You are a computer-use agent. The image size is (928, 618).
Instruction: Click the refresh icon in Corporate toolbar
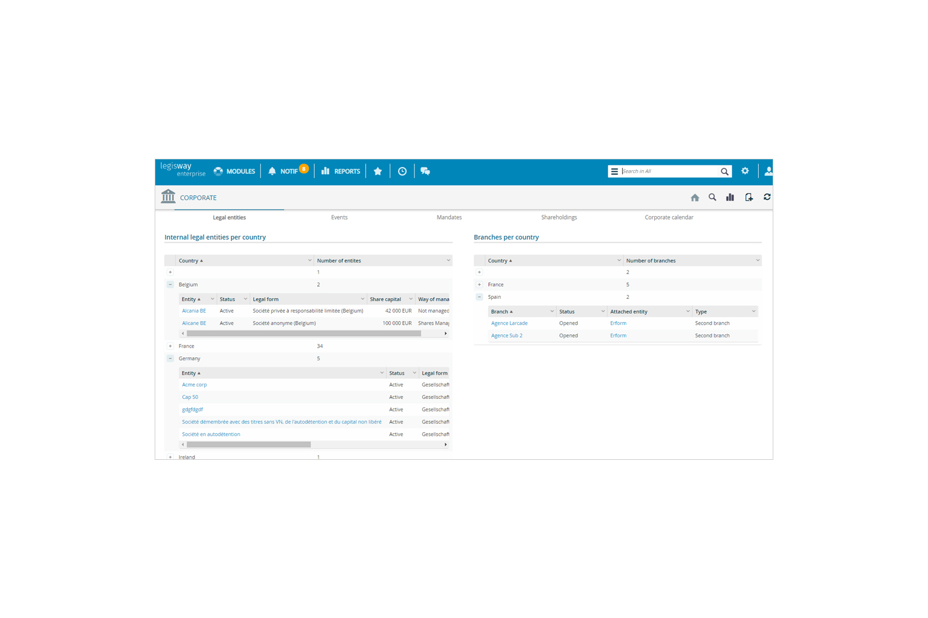(x=767, y=197)
